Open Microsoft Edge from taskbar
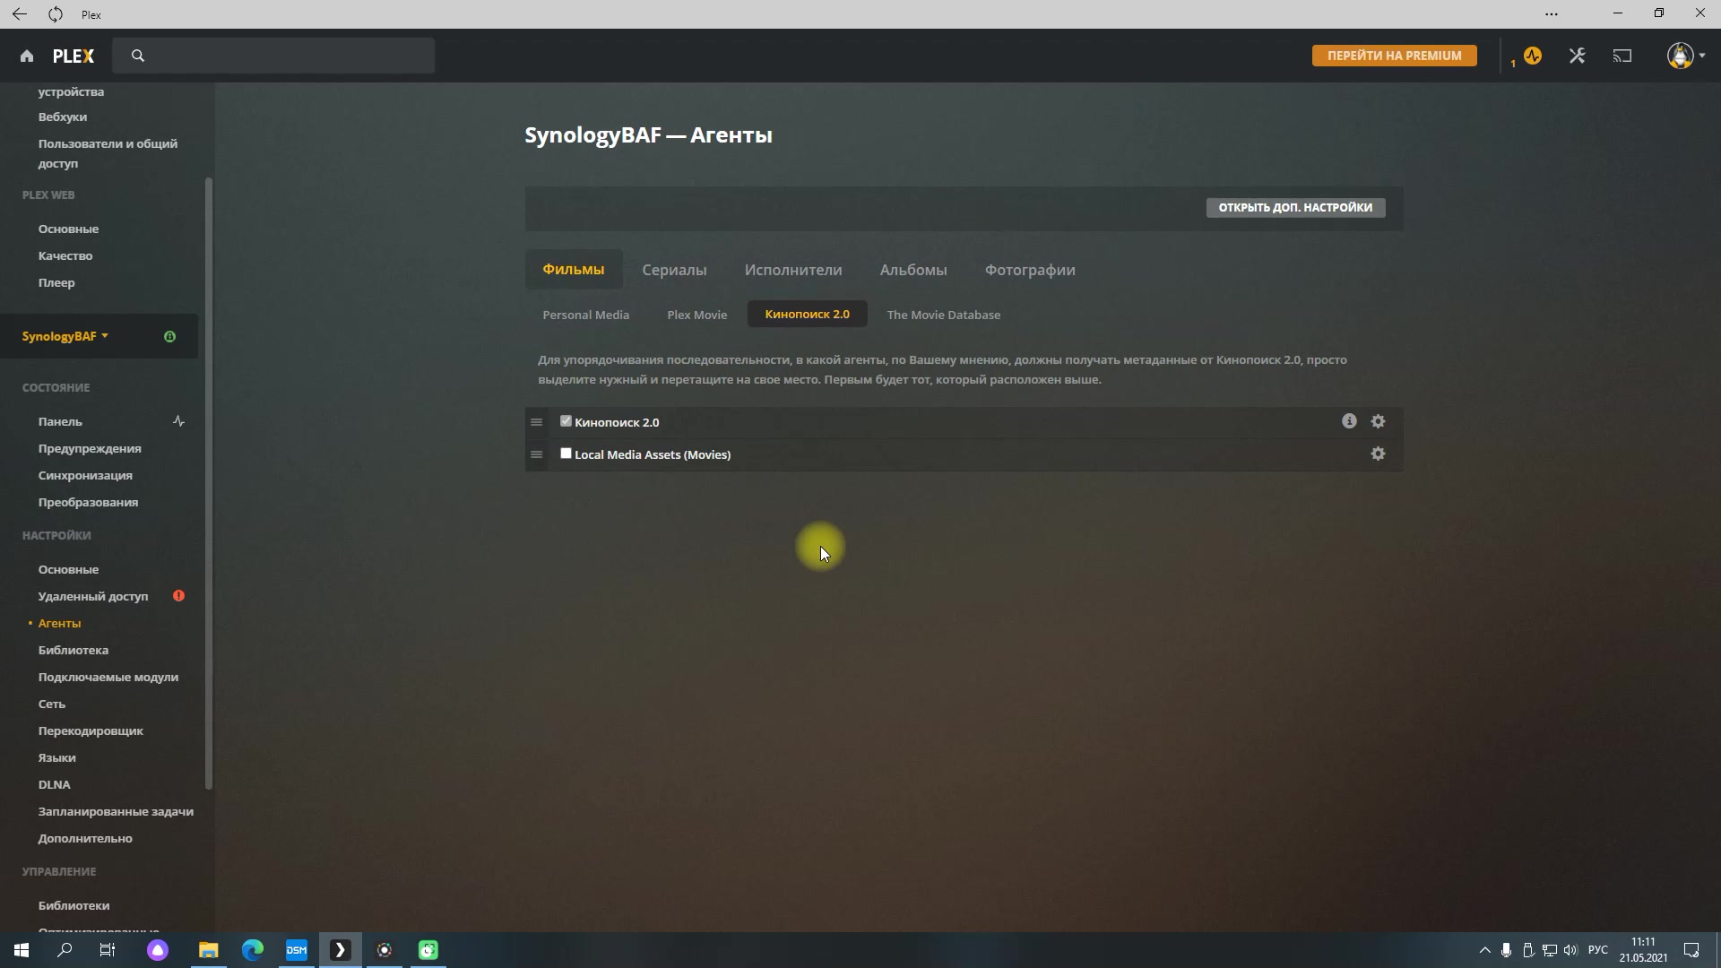1721x968 pixels. [253, 950]
